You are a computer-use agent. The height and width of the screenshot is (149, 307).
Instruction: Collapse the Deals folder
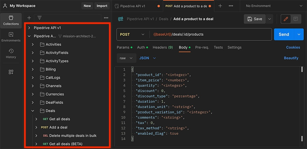(33, 111)
